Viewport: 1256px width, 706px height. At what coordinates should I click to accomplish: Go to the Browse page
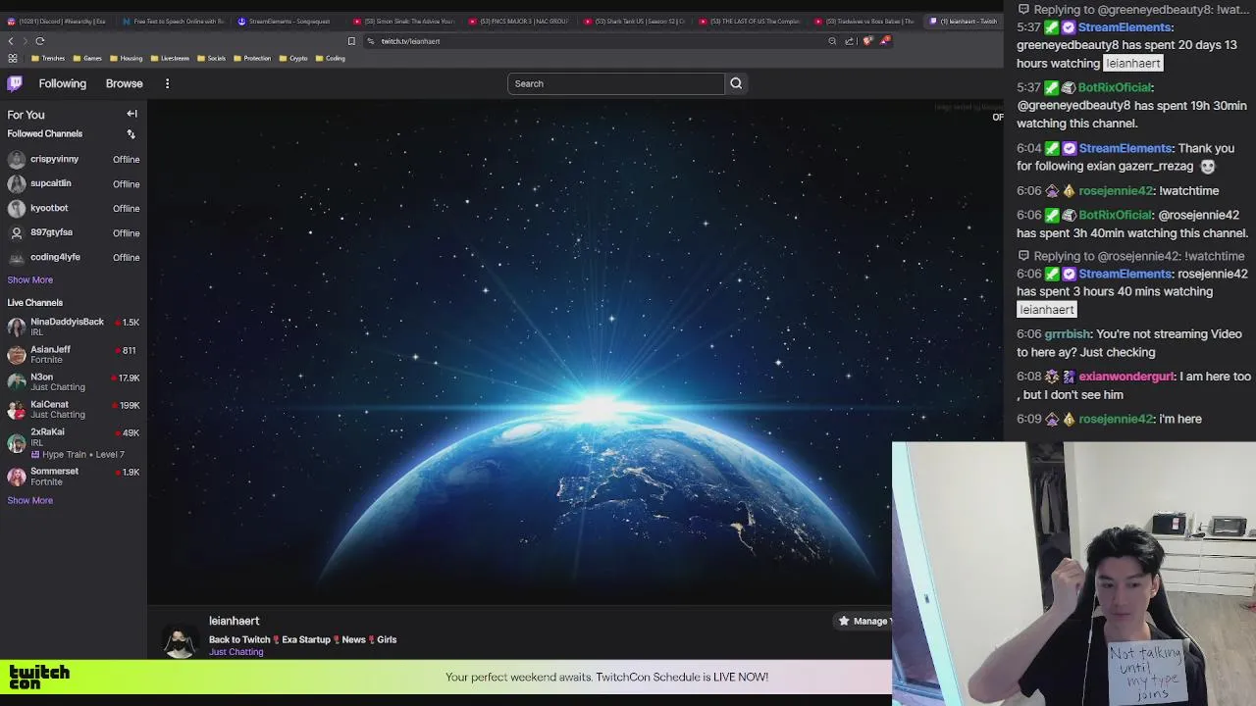[125, 83]
